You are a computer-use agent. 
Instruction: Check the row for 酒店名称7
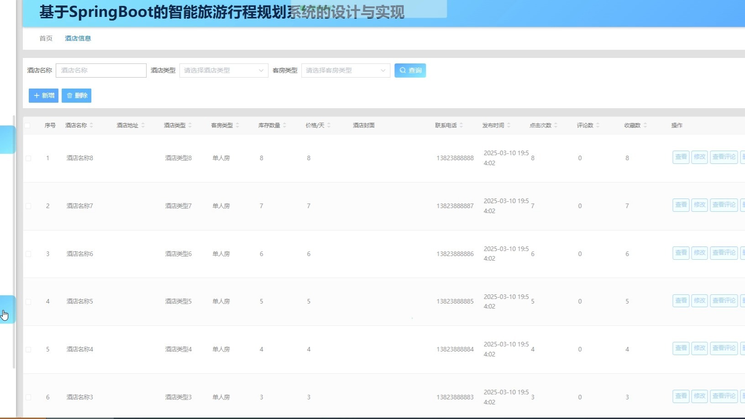tap(28, 206)
